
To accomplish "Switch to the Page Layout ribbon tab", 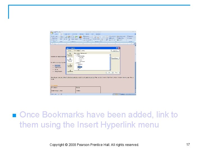I will [x=67, y=34].
